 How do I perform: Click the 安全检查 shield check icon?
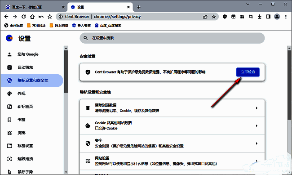coord(88,72)
